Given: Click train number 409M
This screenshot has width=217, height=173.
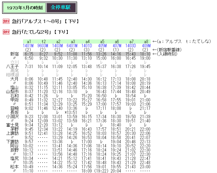Looking at the screenshot, I should click(x=146, y=46).
